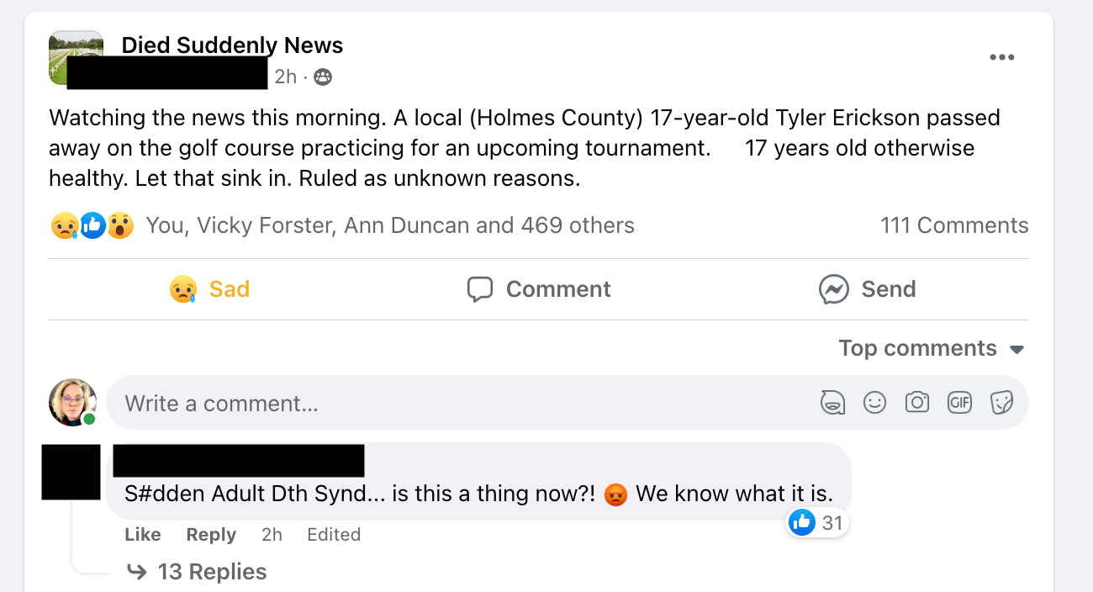Toggle the Sad reaction on the post
This screenshot has width=1093, height=592.
click(210, 289)
